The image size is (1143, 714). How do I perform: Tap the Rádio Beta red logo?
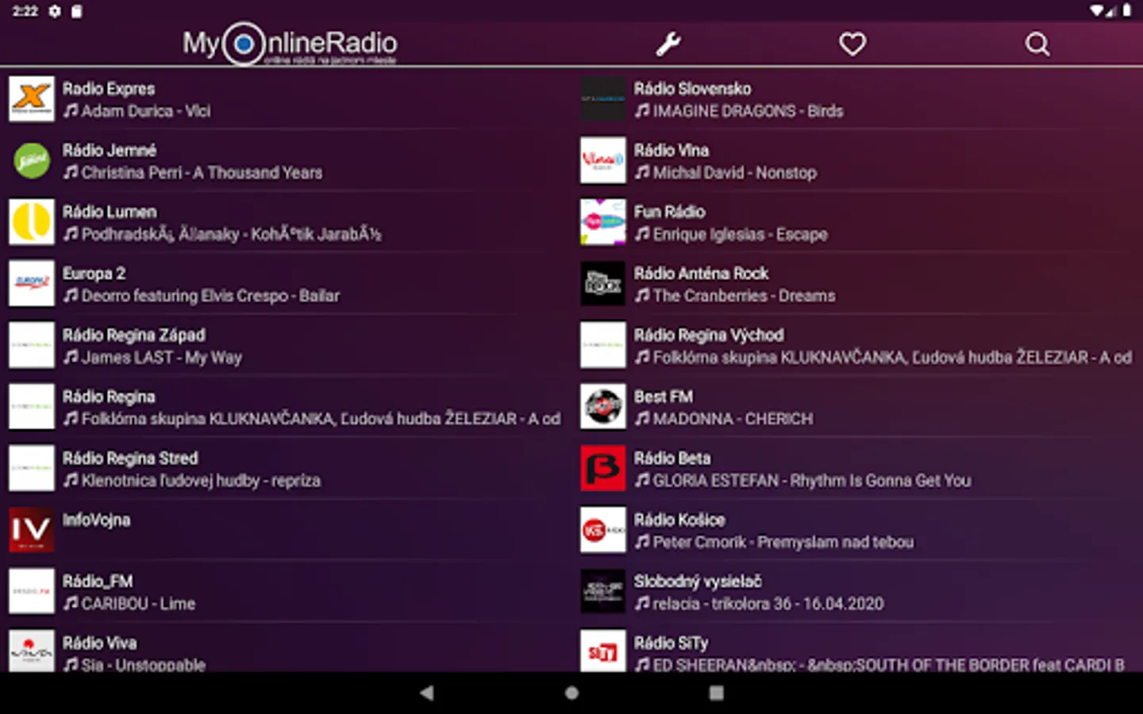pos(603,468)
